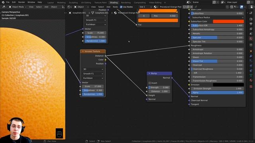
Task: Adjust the Specular slider
Action: tap(217, 38)
